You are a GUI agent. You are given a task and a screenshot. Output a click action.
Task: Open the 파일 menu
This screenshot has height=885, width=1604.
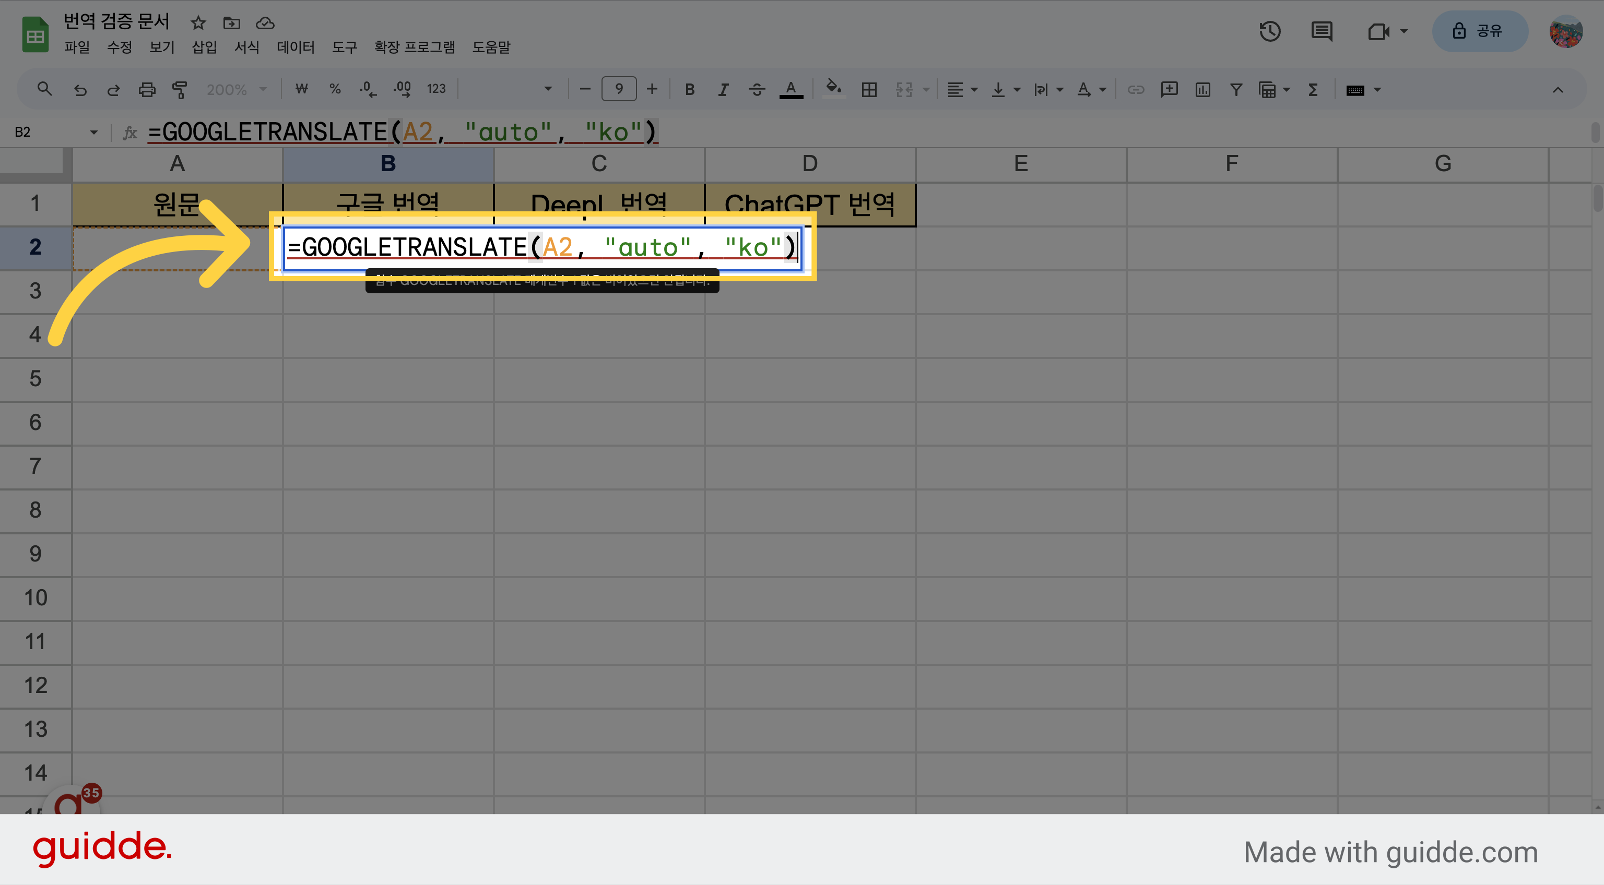[77, 47]
